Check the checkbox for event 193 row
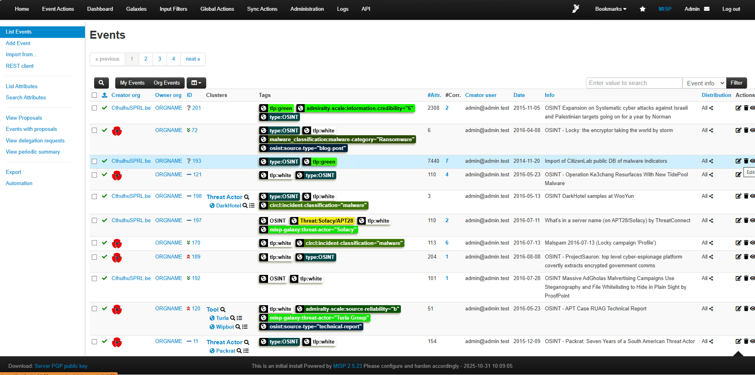The height and width of the screenshot is (375, 755). pos(95,161)
